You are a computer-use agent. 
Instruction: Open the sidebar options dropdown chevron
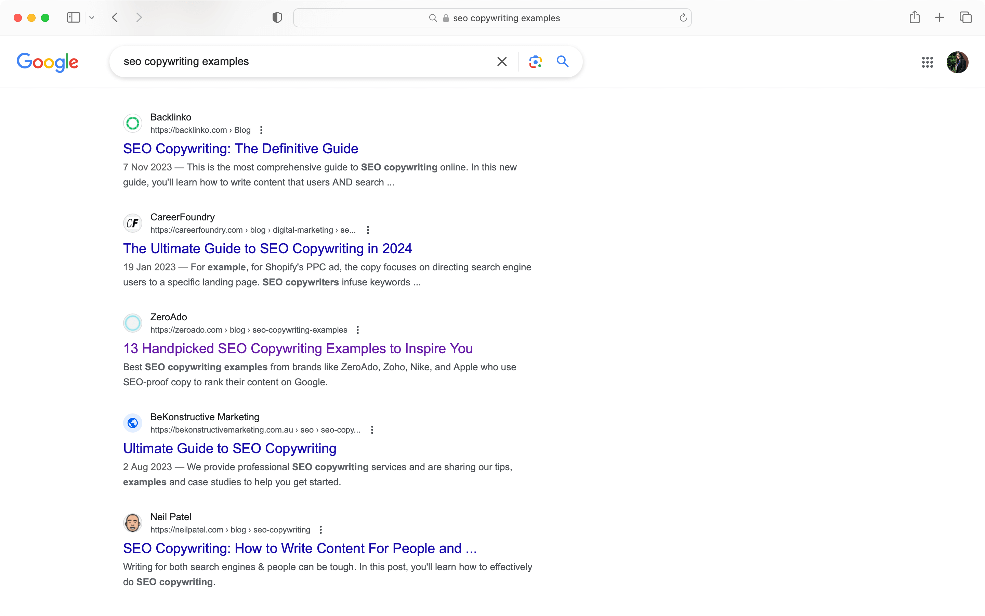pos(92,17)
